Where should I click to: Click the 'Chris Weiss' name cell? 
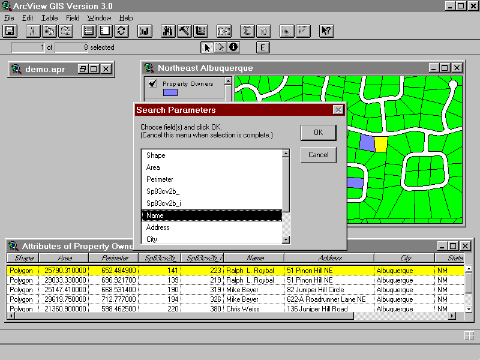[254, 308]
